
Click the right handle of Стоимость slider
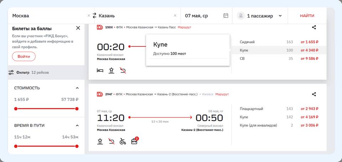(x=77, y=109)
